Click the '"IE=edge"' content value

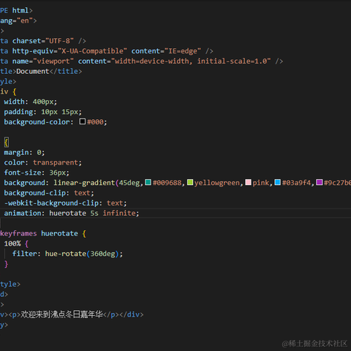click(x=183, y=51)
